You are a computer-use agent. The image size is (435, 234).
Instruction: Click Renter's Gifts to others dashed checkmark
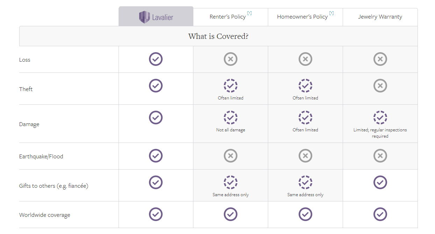pos(230,182)
